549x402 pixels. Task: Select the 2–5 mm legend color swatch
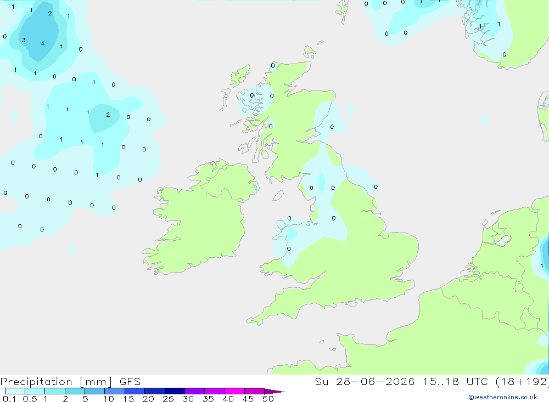pos(75,391)
